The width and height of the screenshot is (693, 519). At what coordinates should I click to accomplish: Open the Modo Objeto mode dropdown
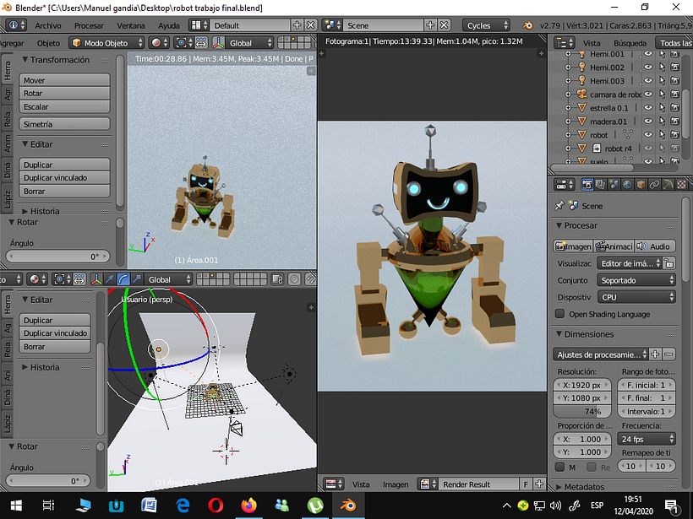[x=106, y=43]
